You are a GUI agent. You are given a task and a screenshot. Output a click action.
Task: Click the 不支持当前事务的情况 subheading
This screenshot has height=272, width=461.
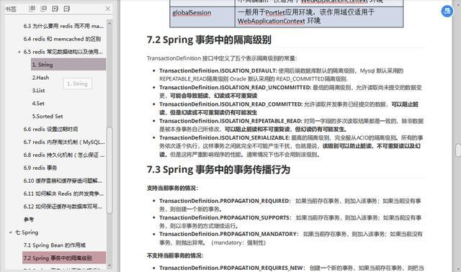(175, 256)
